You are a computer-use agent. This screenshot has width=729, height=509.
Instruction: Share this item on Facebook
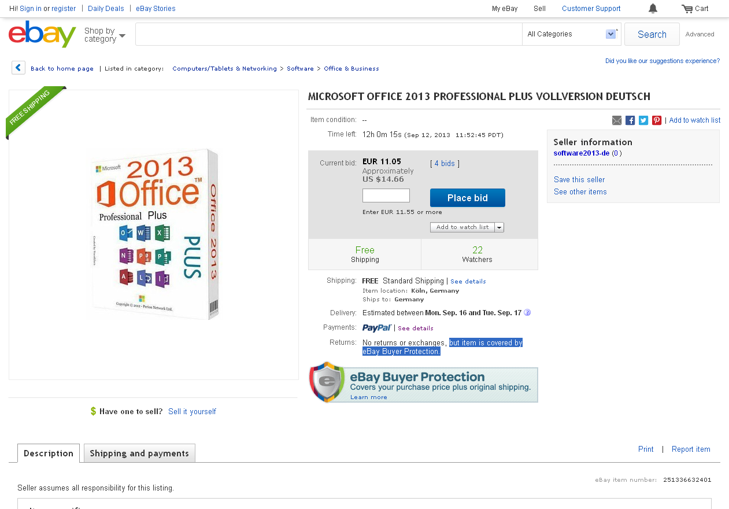tap(630, 120)
